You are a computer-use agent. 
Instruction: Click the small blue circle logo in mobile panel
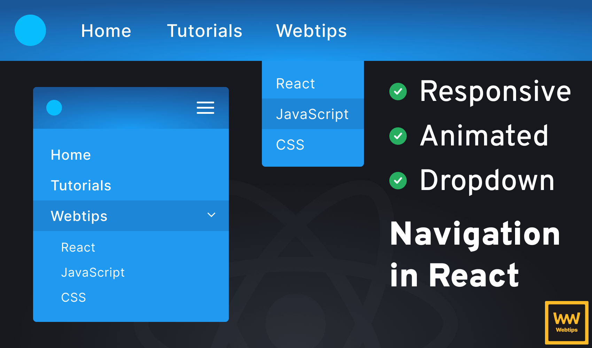pos(54,108)
